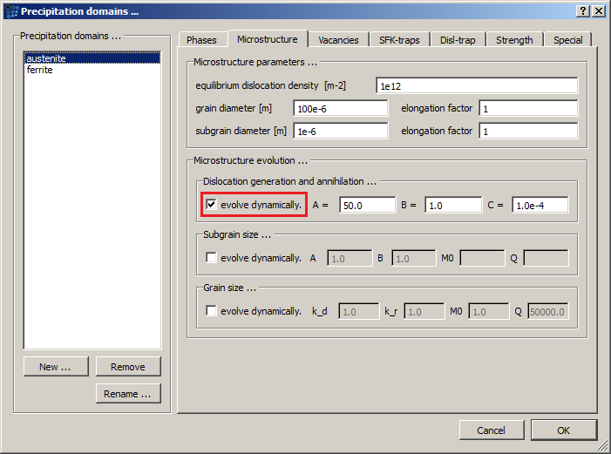The width and height of the screenshot is (611, 454).
Task: Toggle dislocation generation evolve dynamically checkbox
Action: 211,204
